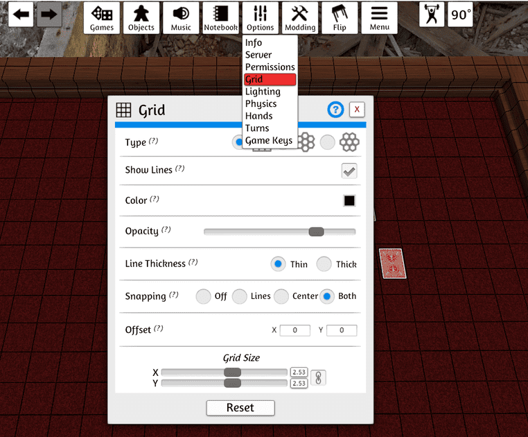Open the Modding tools
This screenshot has height=437, width=528.
point(300,18)
